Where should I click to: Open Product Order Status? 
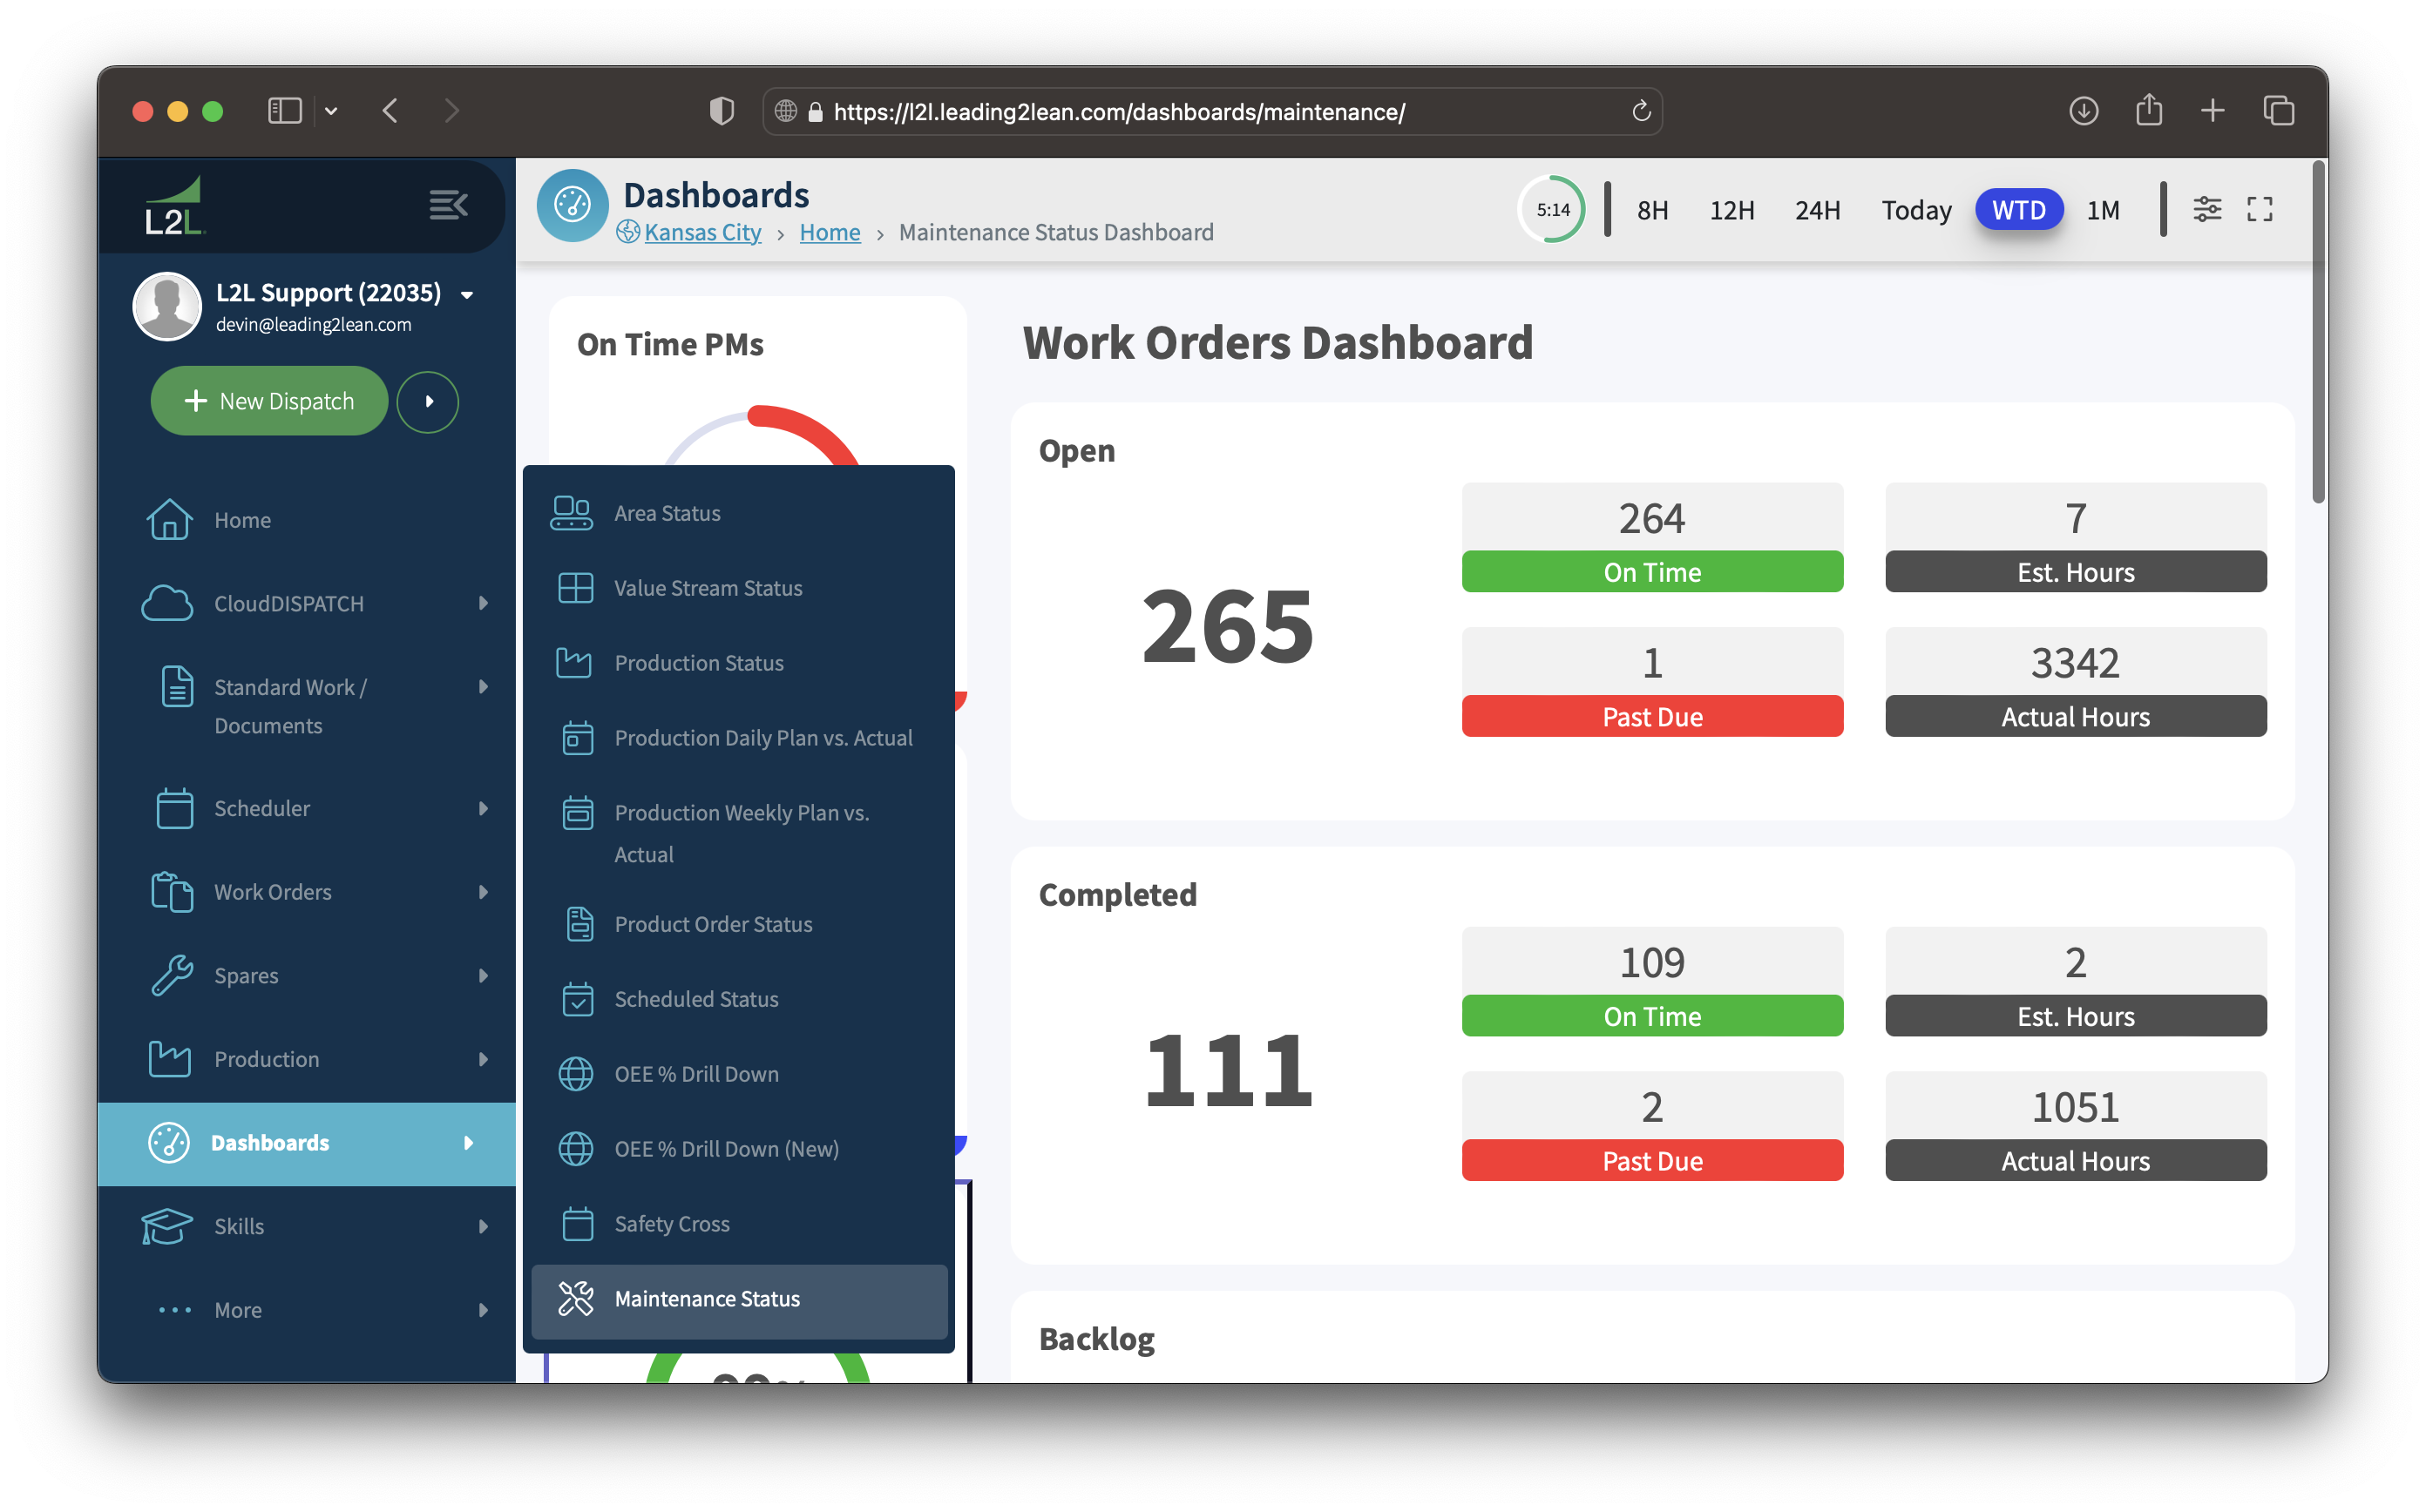pyautogui.click(x=738, y=923)
